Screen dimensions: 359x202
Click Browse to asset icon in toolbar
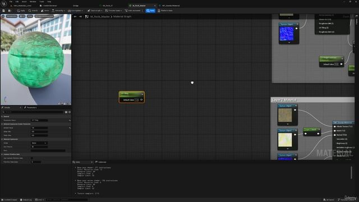point(10,11)
